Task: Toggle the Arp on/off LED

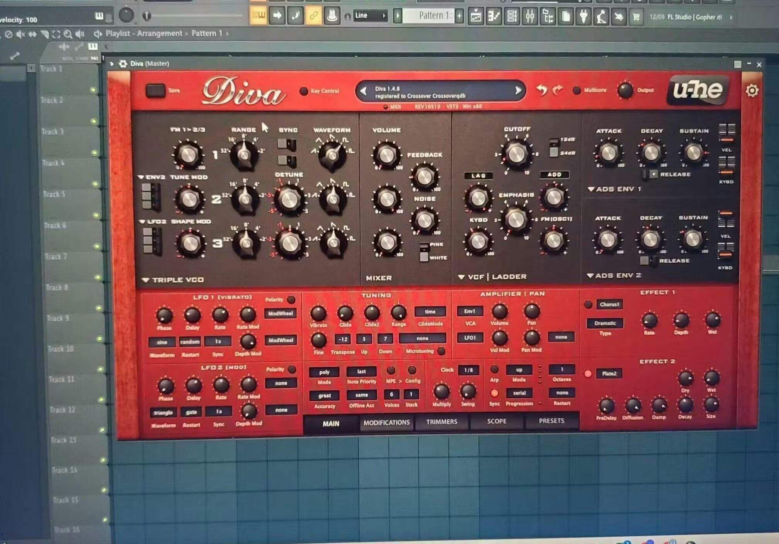Action: (x=494, y=369)
